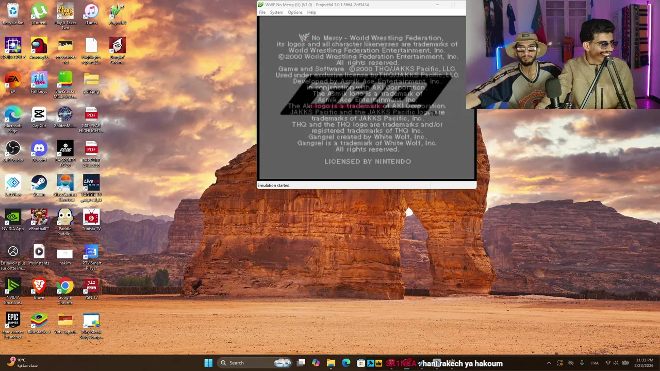Open the Options menu in Project64
660x371 pixels.
coord(295,12)
